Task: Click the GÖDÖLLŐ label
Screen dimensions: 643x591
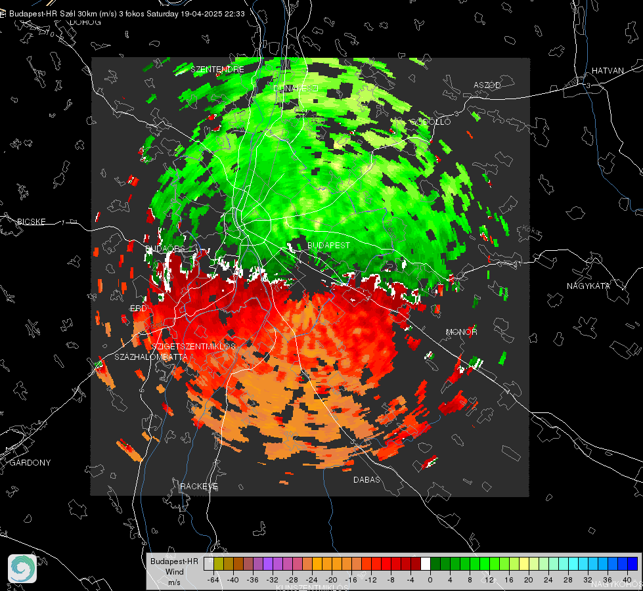Action: 430,121
